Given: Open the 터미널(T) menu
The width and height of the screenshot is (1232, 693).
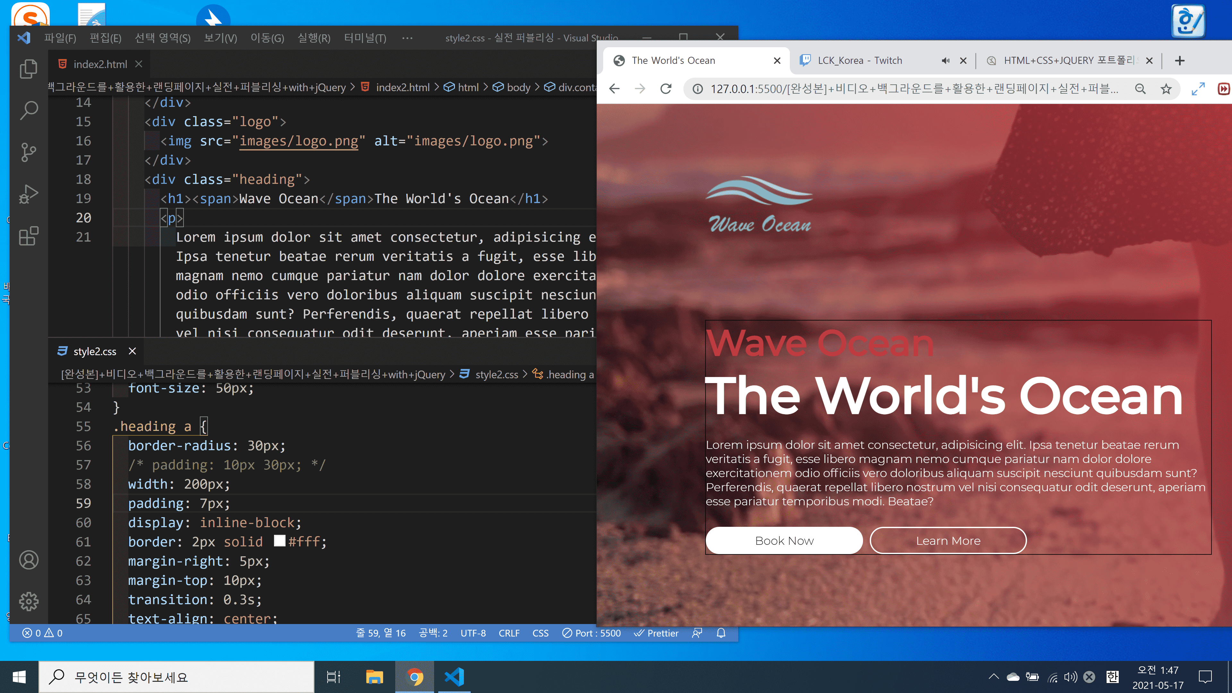Looking at the screenshot, I should point(365,38).
